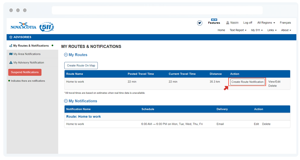This screenshot has width=300, height=160.
Task: Collapse the My Routes section
Action: tap(66, 55)
